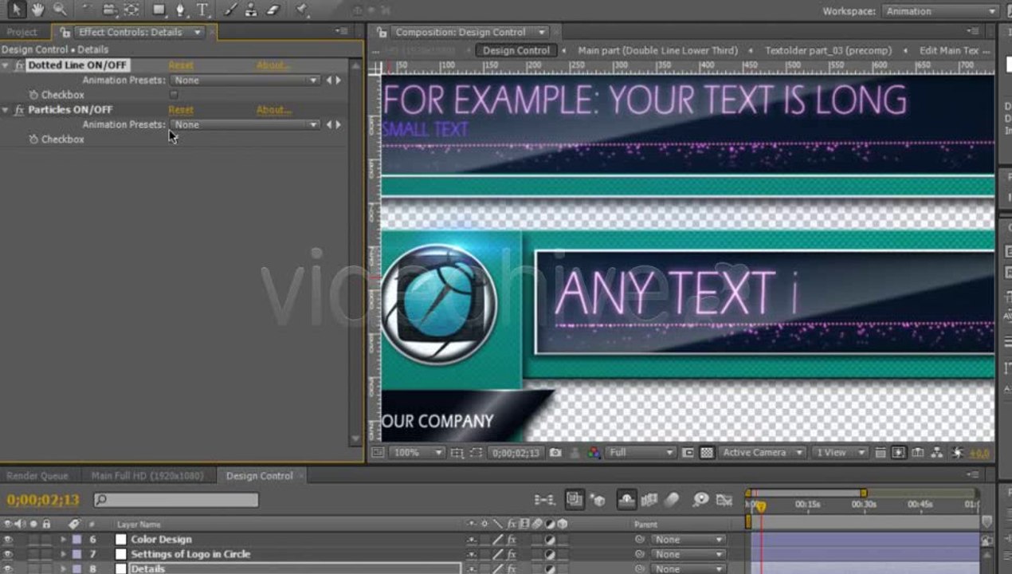
Task: Click the timeline playhead current time indicator
Action: 760,506
